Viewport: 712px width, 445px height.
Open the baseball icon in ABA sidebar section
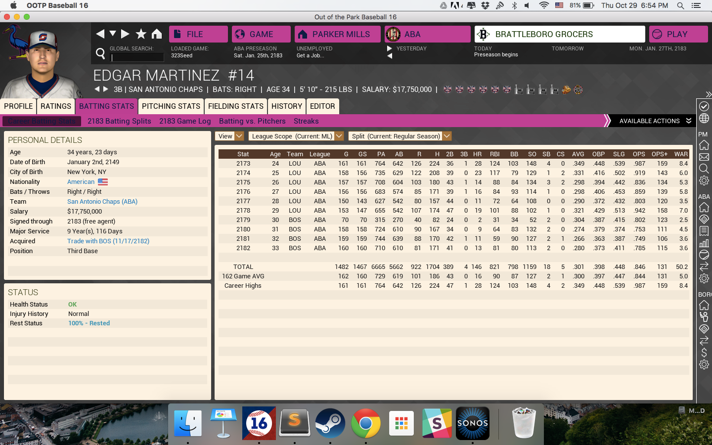click(704, 255)
